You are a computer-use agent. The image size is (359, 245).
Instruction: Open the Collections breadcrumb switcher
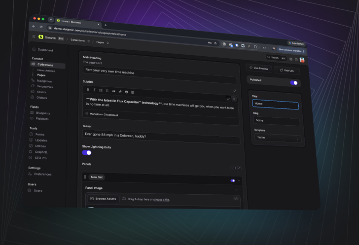[x=88, y=41]
